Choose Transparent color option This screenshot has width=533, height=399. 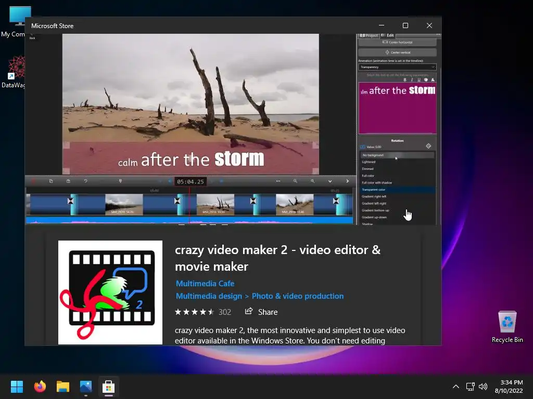pyautogui.click(x=397, y=190)
